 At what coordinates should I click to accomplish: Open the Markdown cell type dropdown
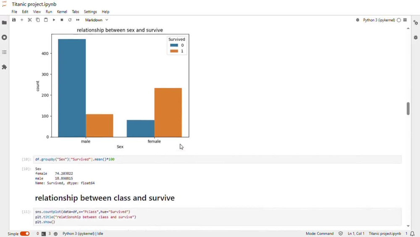tap(97, 20)
